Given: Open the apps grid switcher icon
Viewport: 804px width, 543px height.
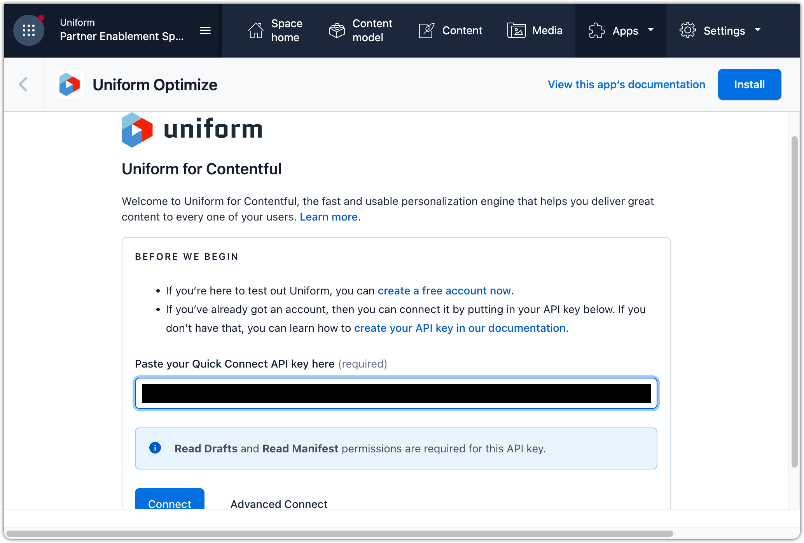Looking at the screenshot, I should point(29,30).
